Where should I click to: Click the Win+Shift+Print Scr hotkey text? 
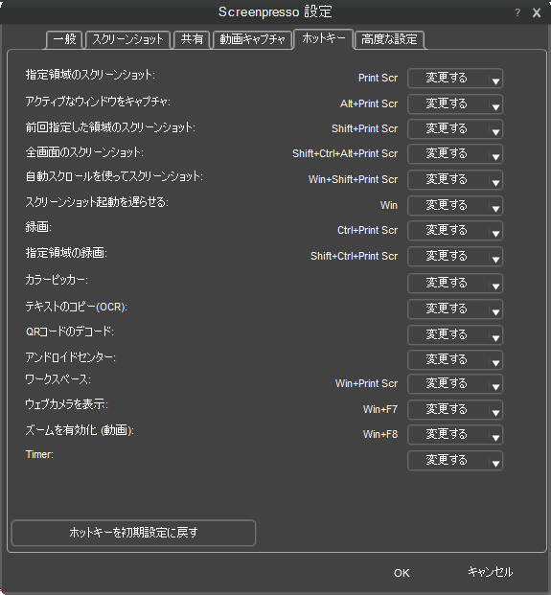(353, 179)
